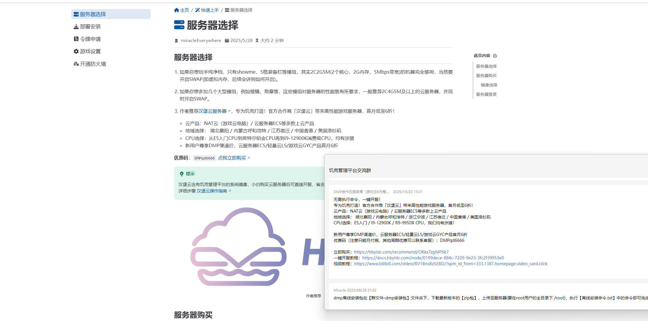
Task: Open the 汉堡云服务器 link
Action: (213, 111)
